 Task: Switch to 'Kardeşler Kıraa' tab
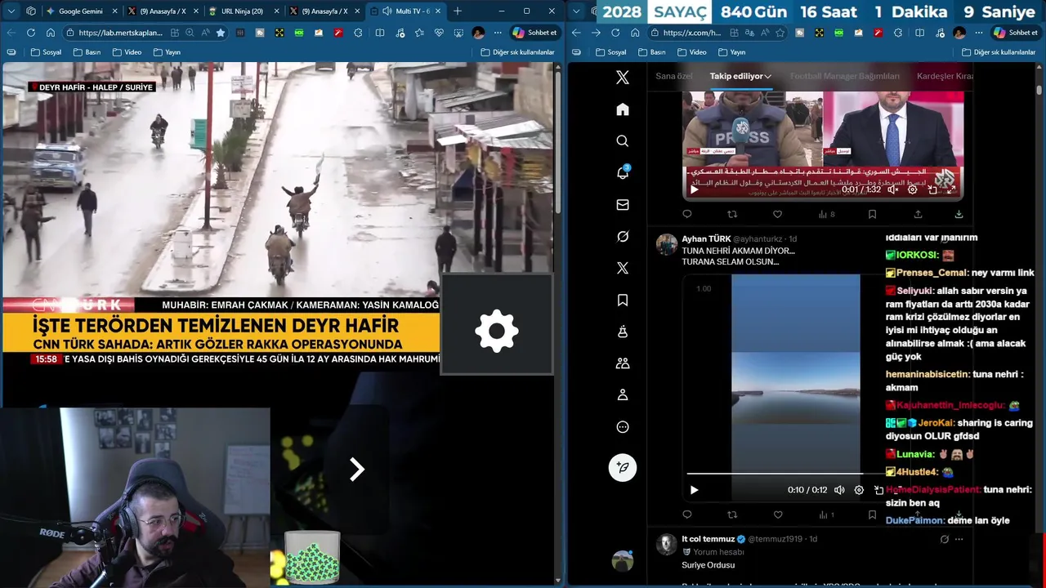945,76
